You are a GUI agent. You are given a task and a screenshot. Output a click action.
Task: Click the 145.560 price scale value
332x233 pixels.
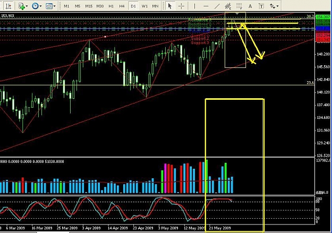(x=324, y=67)
